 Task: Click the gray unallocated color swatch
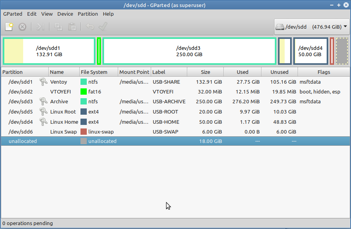[84, 141]
